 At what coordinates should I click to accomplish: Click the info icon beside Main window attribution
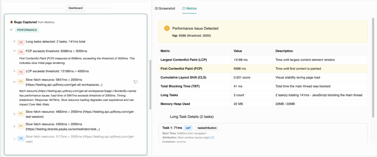(x=213, y=138)
